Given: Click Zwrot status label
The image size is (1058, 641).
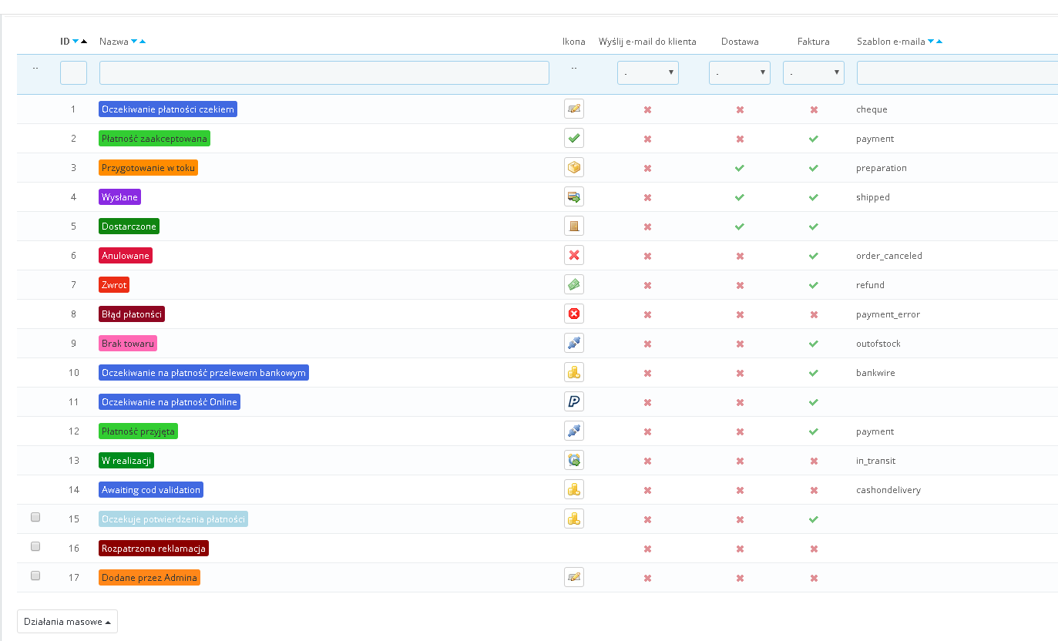Looking at the screenshot, I should [x=114, y=285].
